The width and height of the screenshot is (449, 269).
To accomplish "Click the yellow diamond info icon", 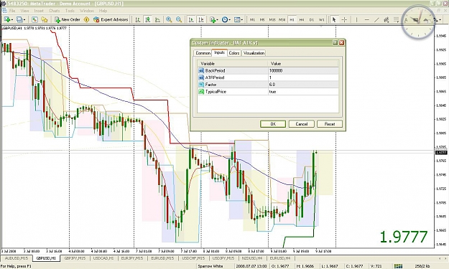I will [x=86, y=19].
